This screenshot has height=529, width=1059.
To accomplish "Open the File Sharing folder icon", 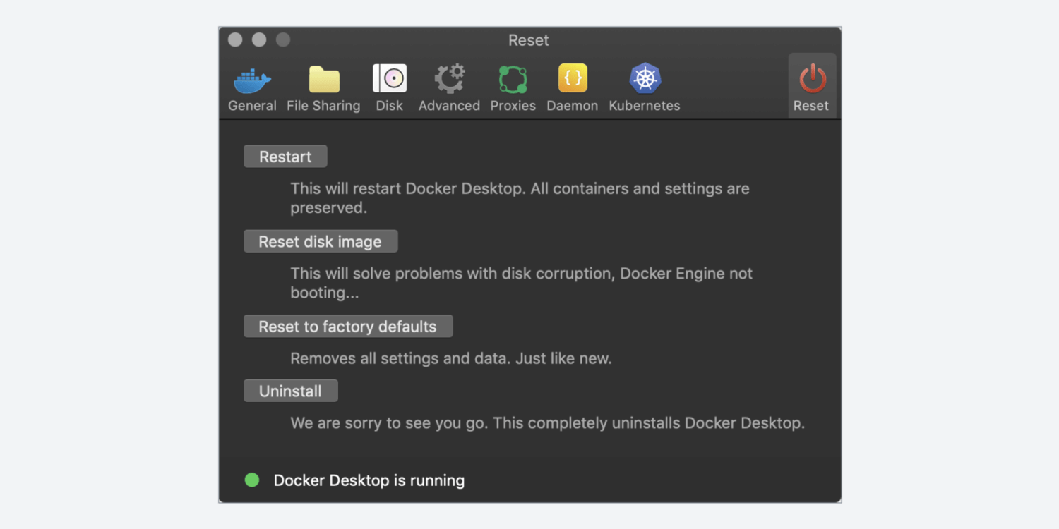I will (324, 80).
